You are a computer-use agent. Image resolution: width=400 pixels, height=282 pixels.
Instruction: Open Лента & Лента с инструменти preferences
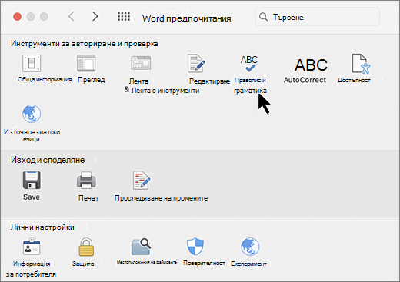(x=141, y=63)
